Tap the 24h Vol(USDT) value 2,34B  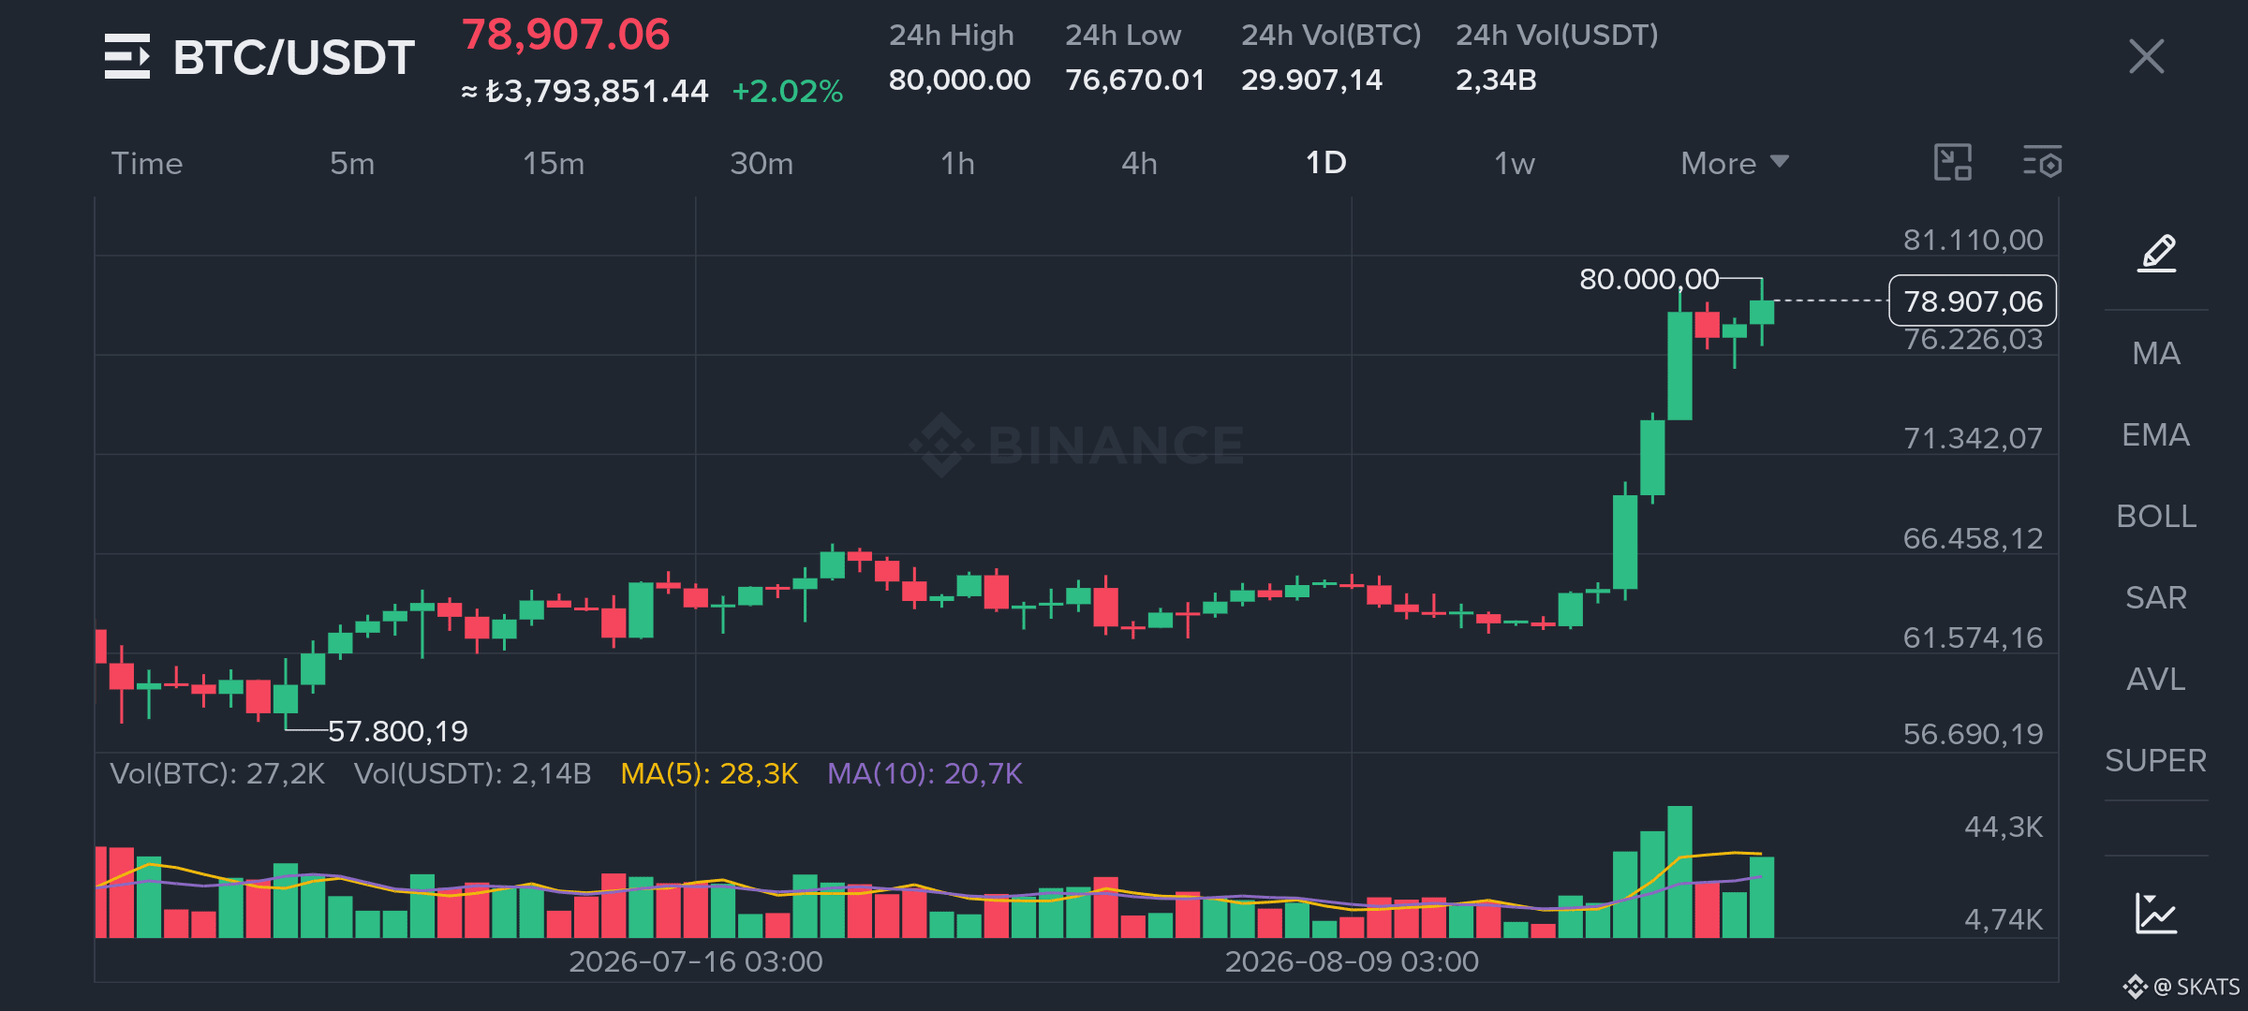[1496, 80]
